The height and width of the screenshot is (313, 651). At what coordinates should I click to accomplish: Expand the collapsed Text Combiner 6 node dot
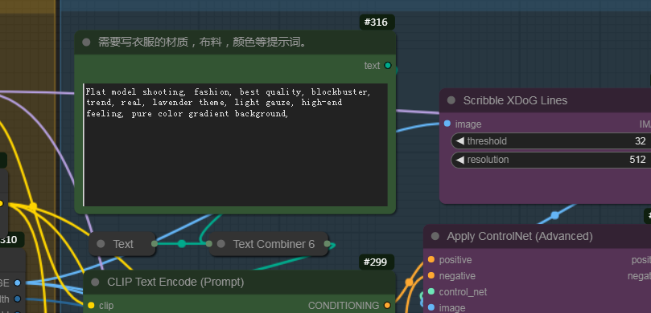point(220,244)
